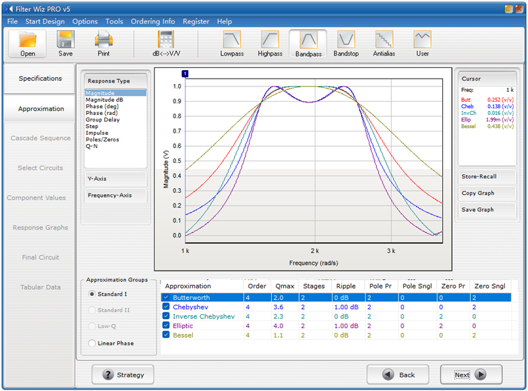
Task: Click the Ripple column header
Action: coord(346,286)
